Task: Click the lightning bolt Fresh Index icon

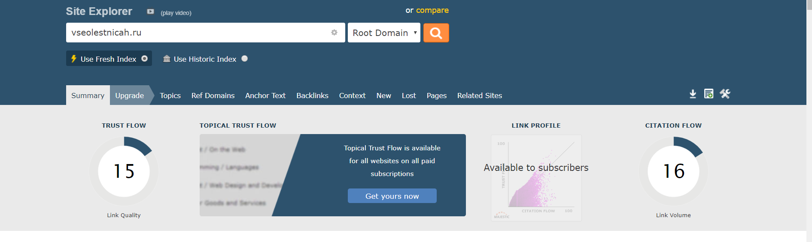Action: pos(74,59)
